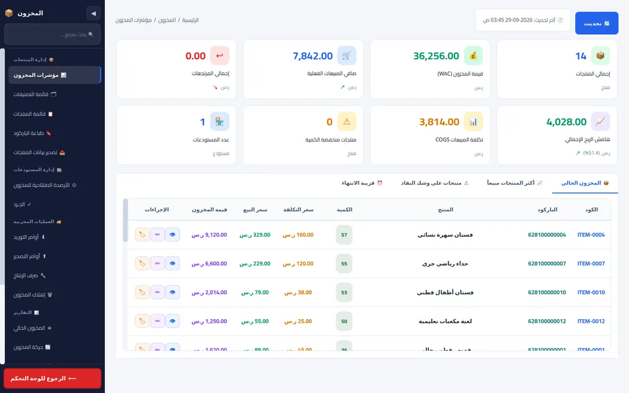
Task: Click the table's vertical scrollbar thumb
Action: click(125, 220)
